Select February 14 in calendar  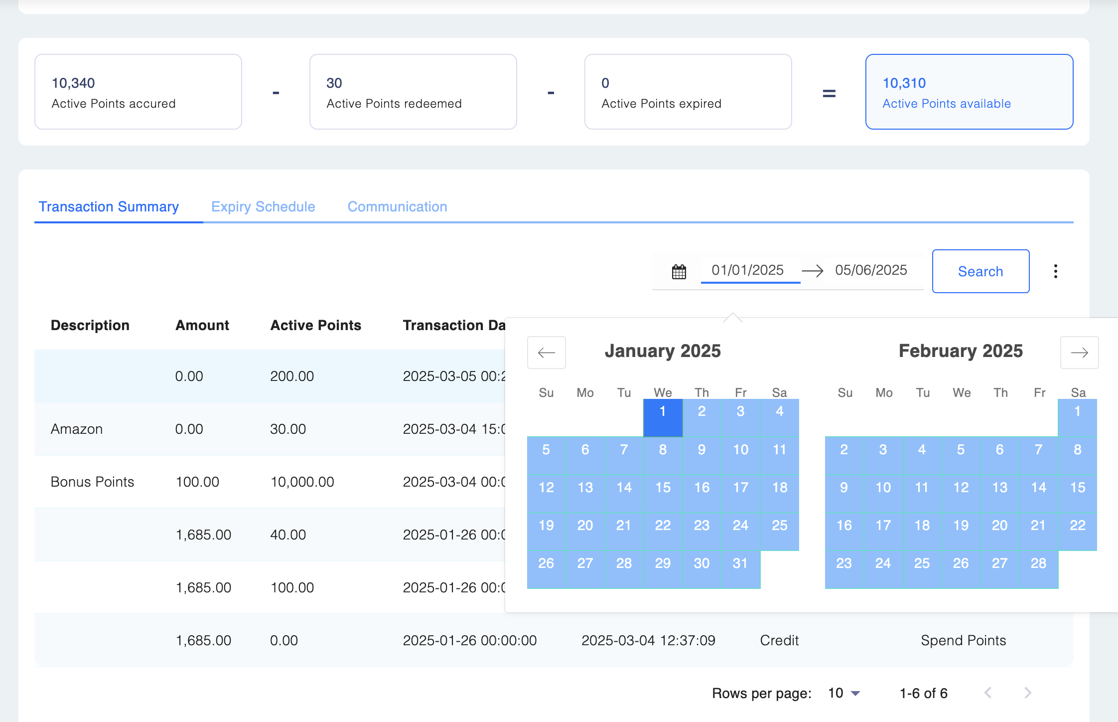click(1038, 488)
